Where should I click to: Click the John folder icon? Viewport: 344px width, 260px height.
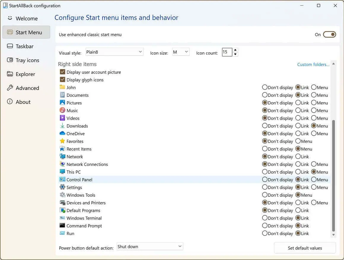point(62,87)
